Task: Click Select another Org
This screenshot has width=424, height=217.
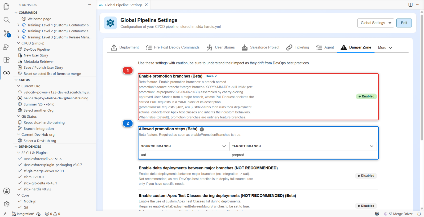Action: click(x=38, y=110)
